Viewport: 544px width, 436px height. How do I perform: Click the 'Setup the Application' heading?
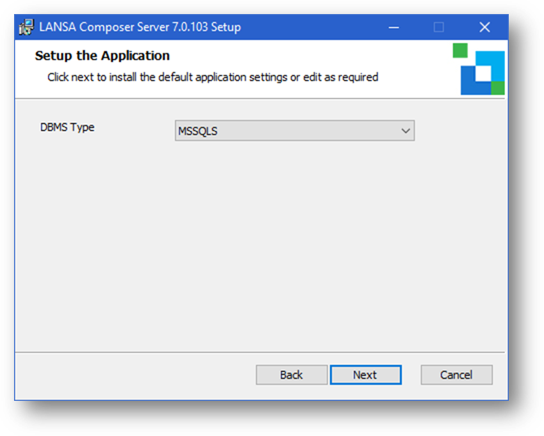pos(102,56)
